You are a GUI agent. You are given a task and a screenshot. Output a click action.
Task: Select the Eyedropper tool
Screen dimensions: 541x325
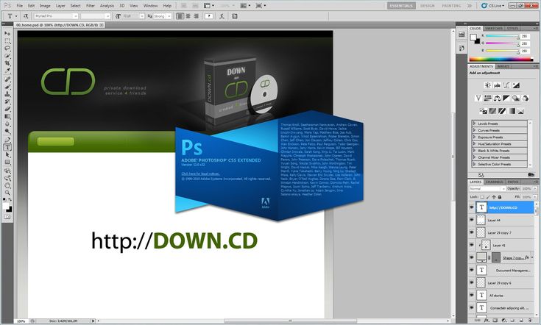pos(7,71)
